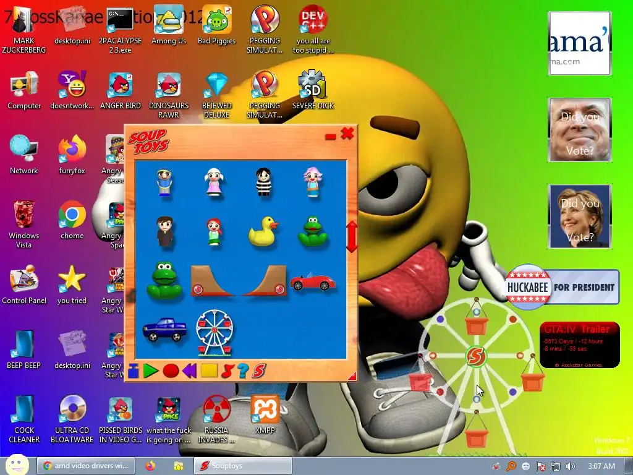
Task: Select the DINOSAURS RAWR desktop shortcut
Action: tap(168, 95)
